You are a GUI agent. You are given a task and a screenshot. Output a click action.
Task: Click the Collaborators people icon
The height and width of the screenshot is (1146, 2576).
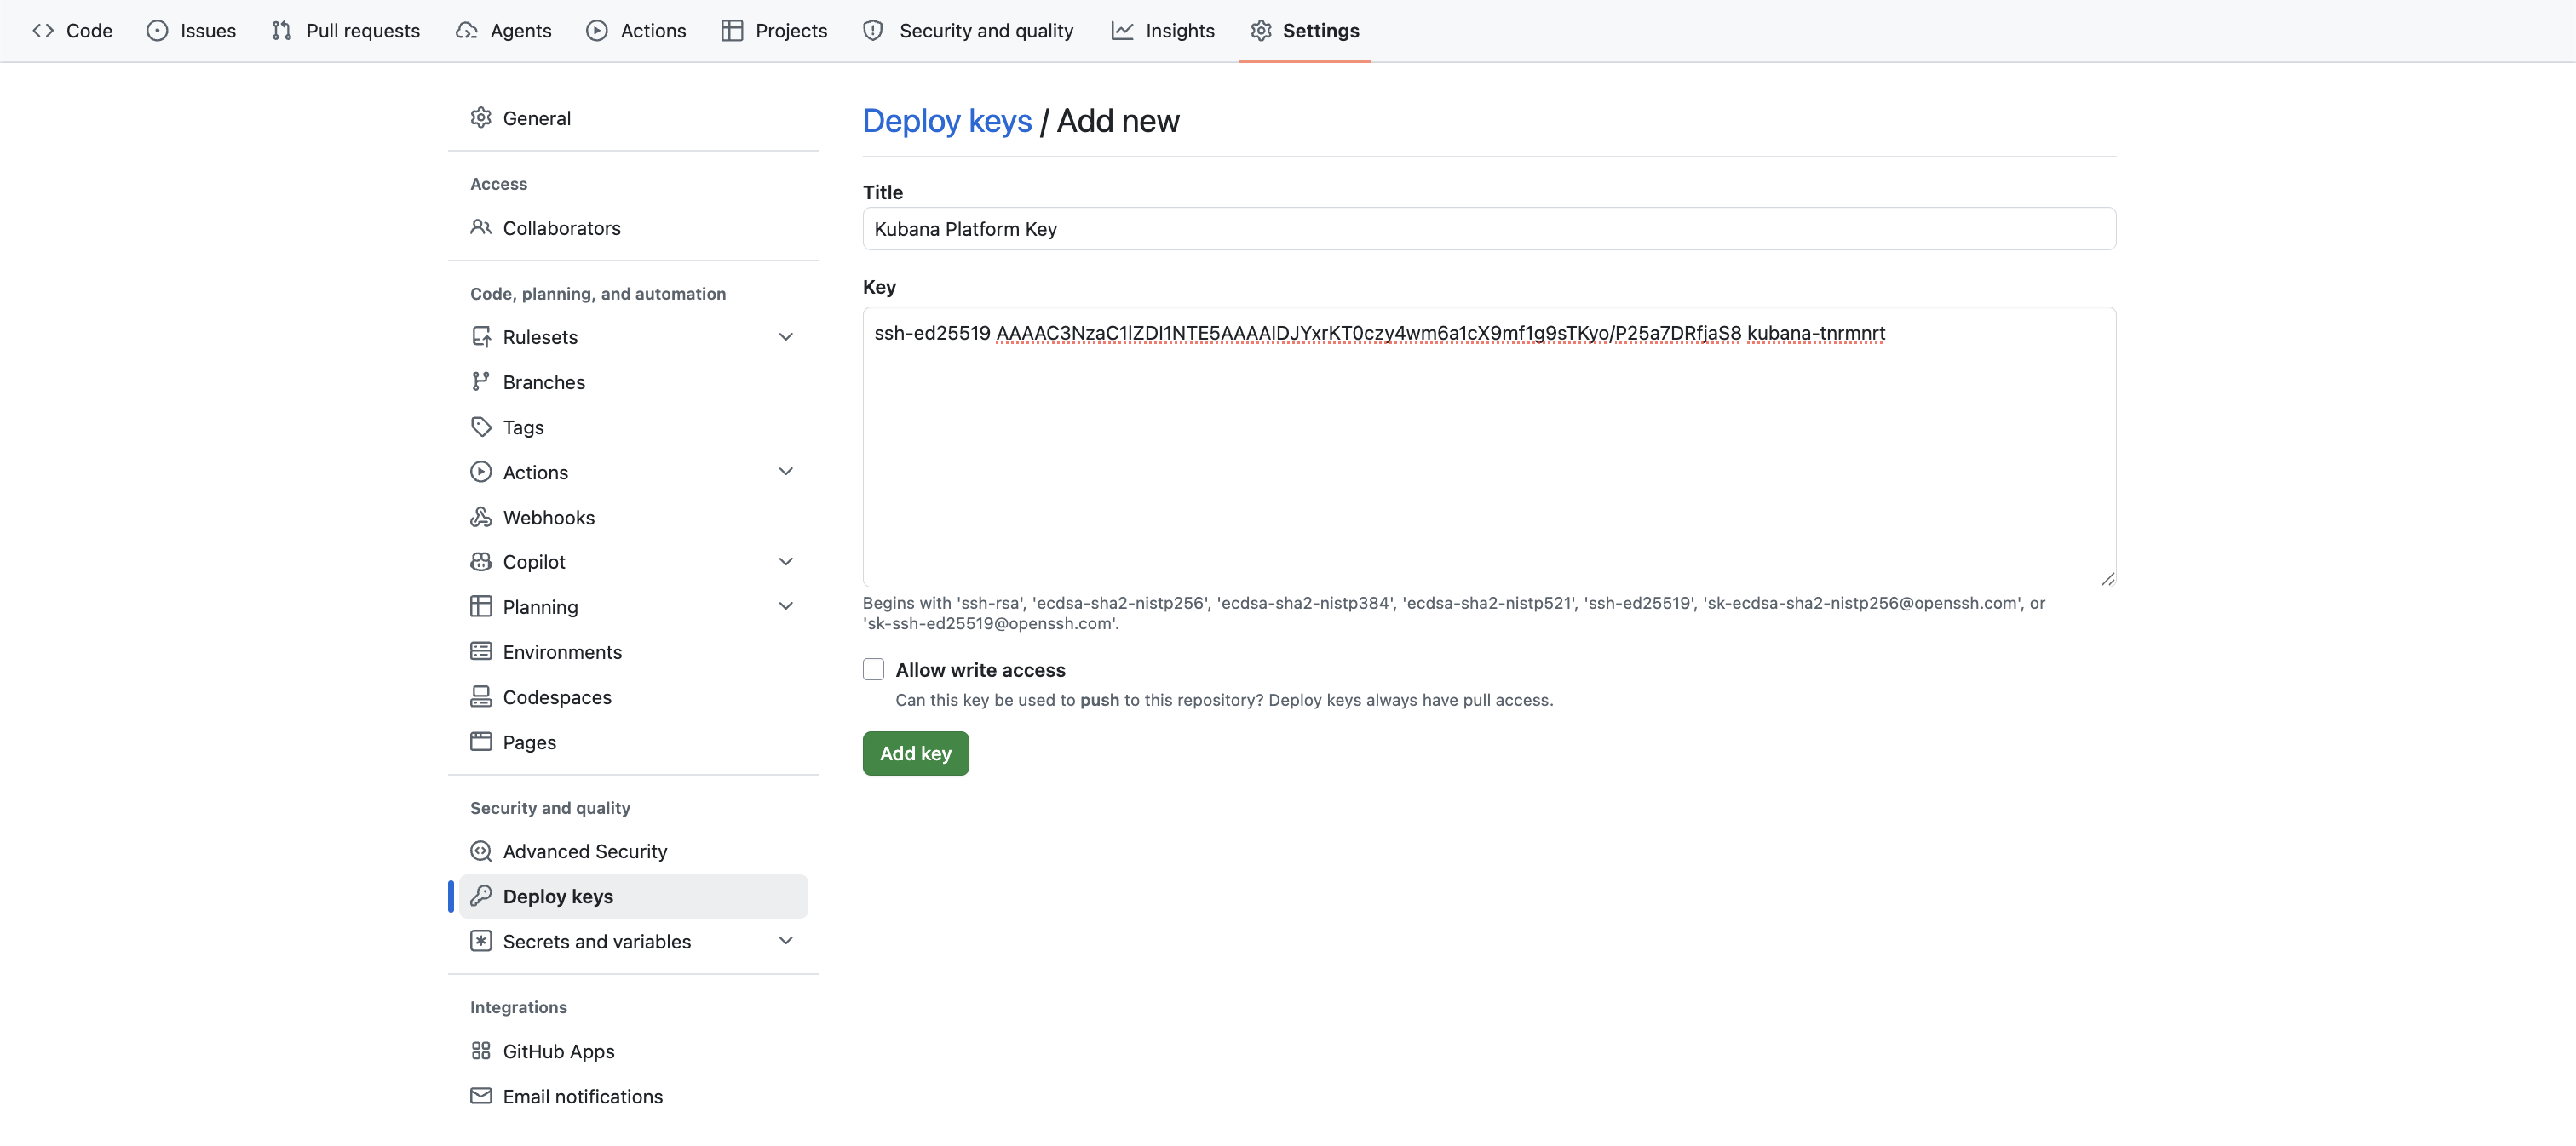tap(481, 228)
